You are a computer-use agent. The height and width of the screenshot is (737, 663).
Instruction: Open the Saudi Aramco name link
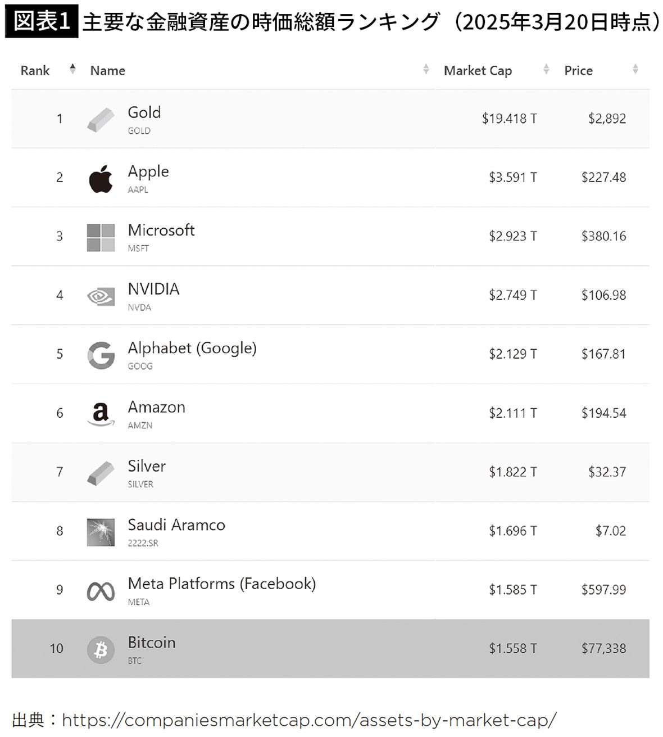[176, 525]
